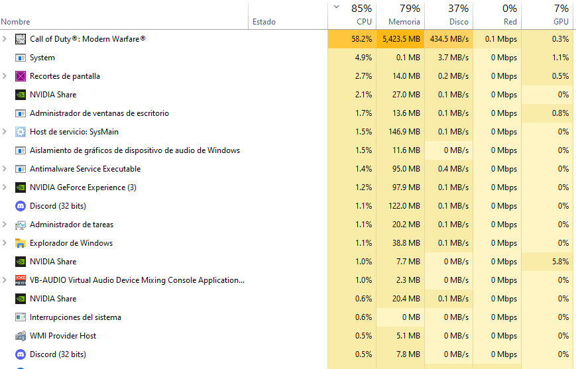Expand the Recortes de pantalla process group
Viewport: 576px width, 369px height.
pos(5,76)
